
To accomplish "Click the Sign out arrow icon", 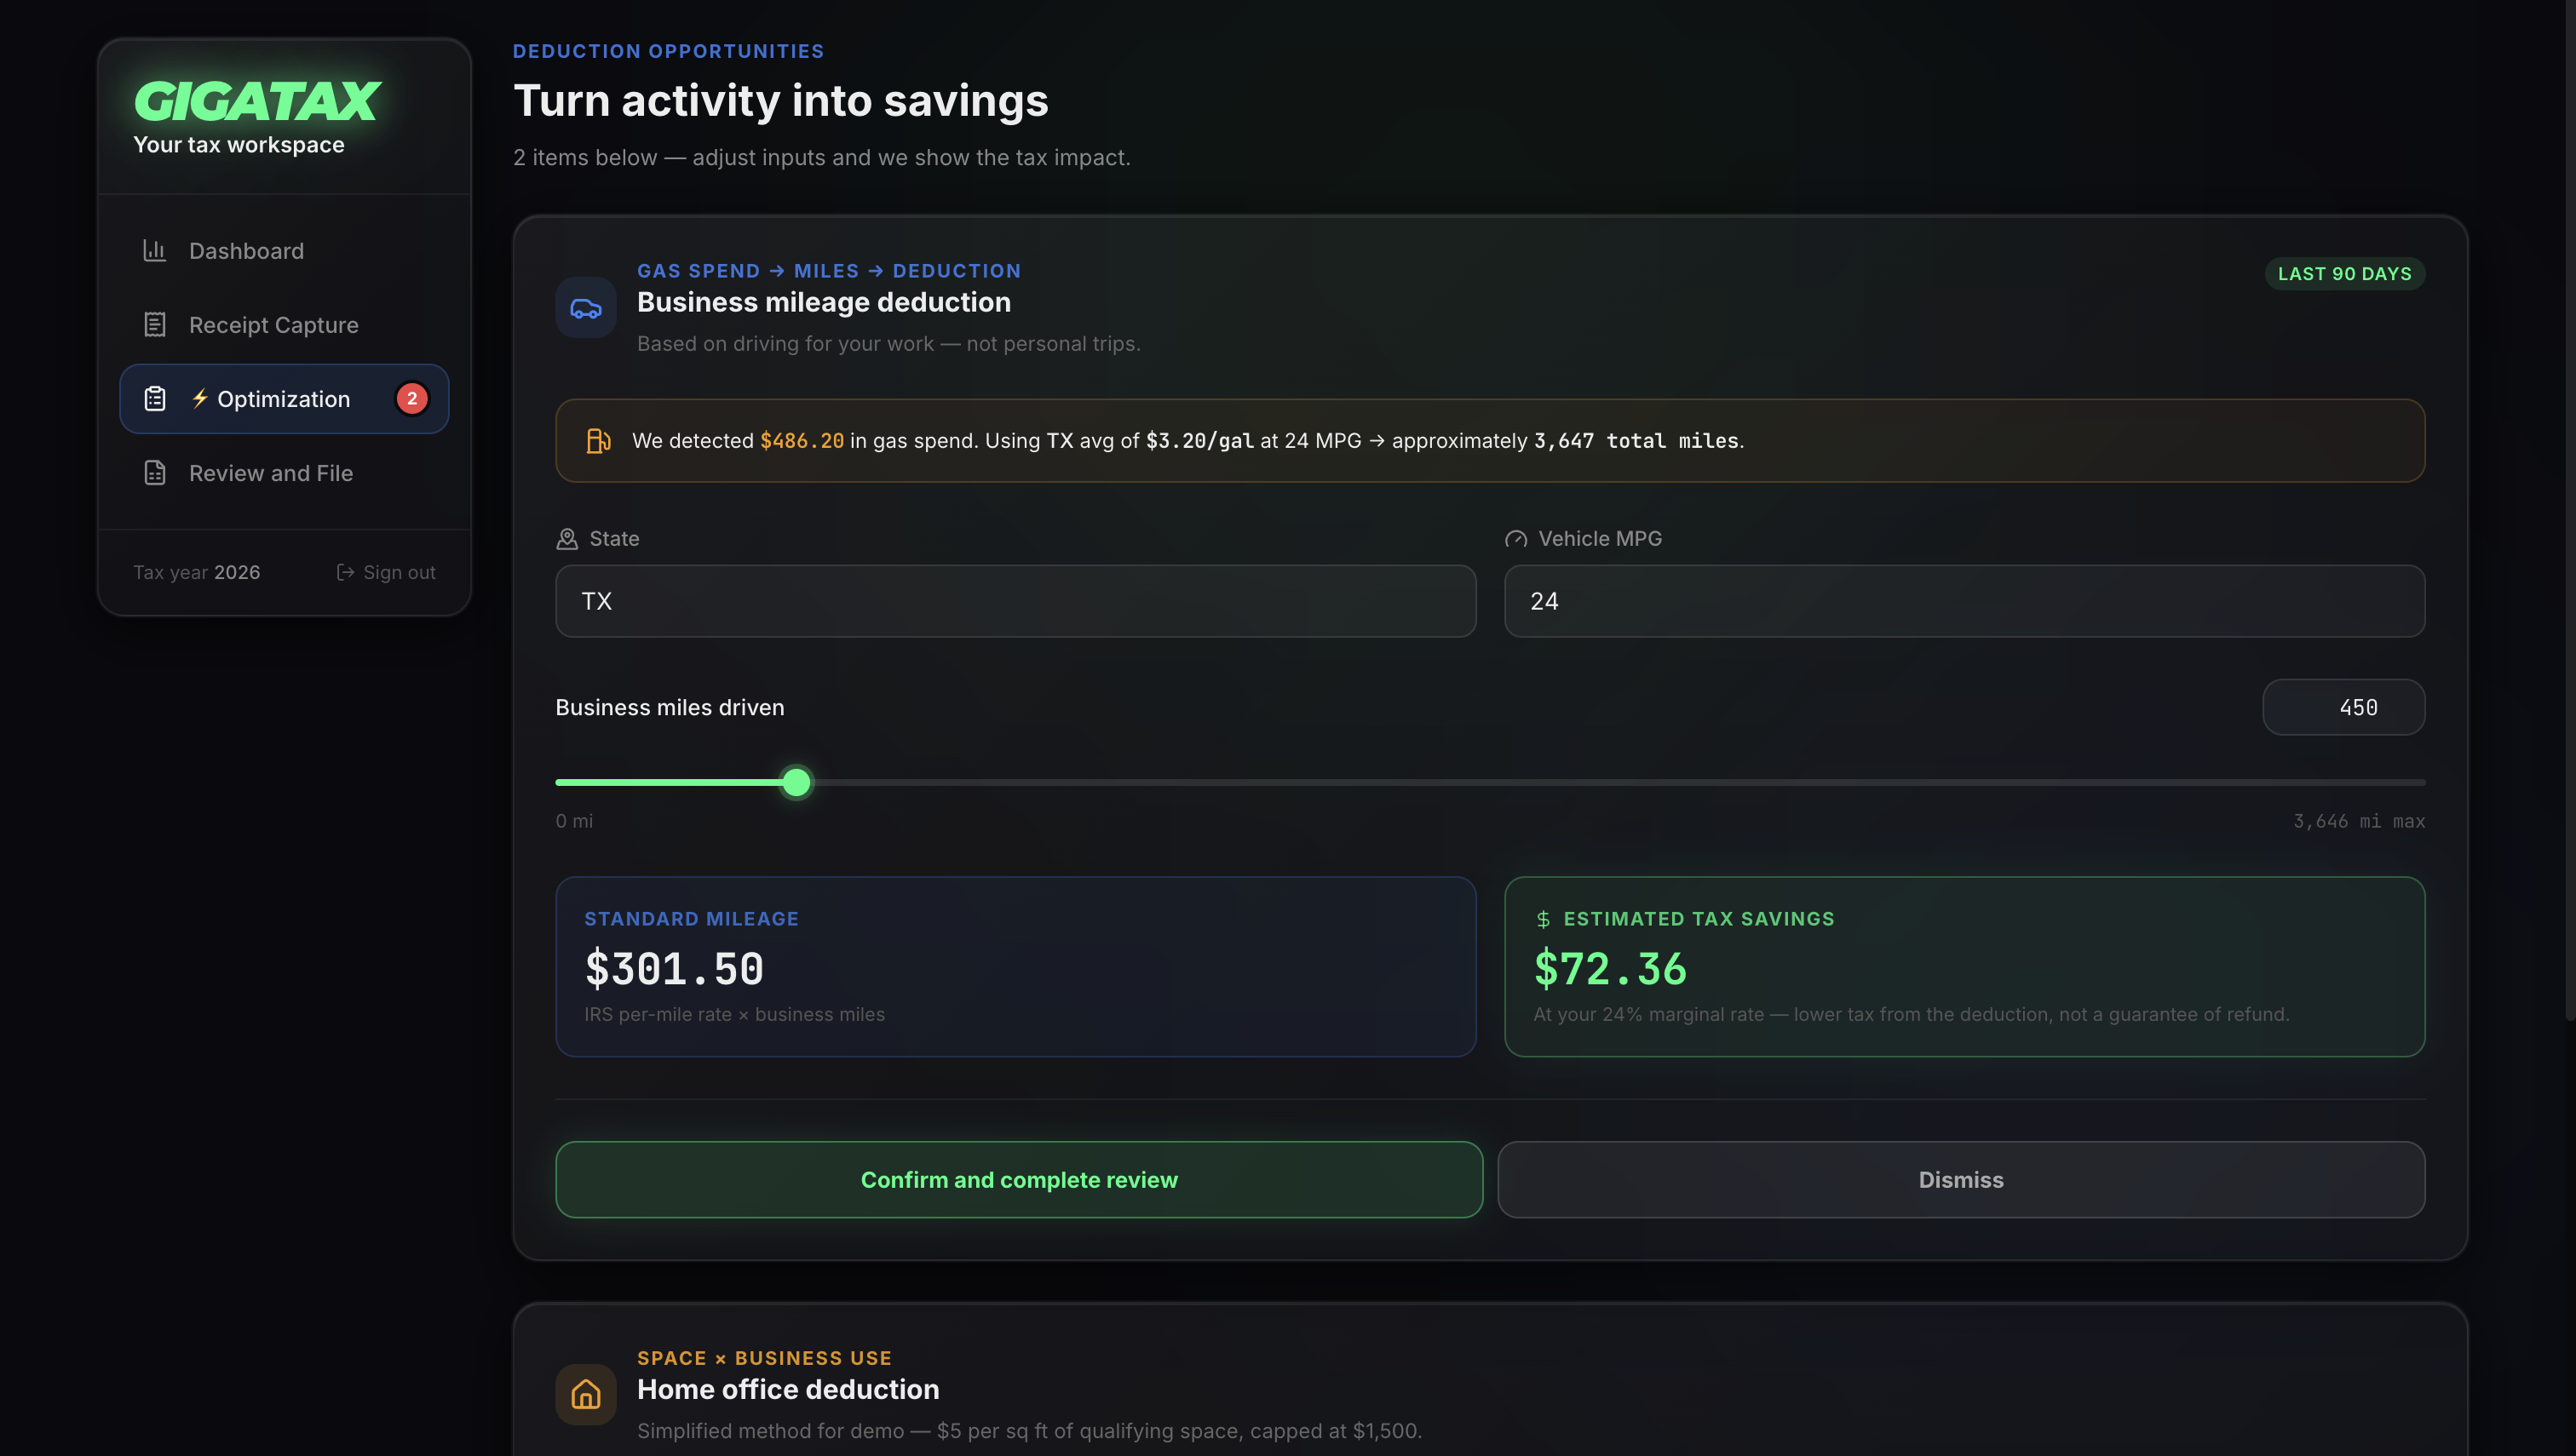I will [x=345, y=572].
